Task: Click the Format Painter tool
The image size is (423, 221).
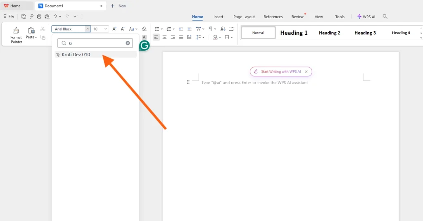Action: click(16, 35)
